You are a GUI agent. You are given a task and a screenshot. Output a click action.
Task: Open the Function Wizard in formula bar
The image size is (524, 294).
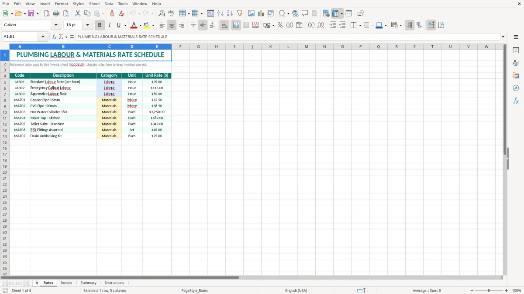(55, 37)
